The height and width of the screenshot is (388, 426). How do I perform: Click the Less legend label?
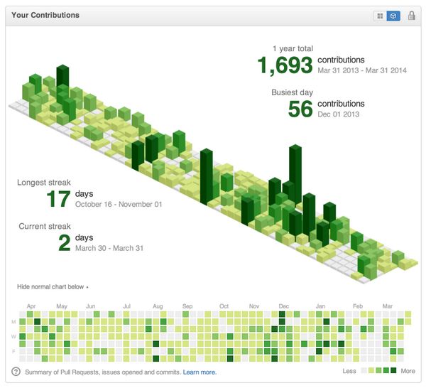(349, 371)
